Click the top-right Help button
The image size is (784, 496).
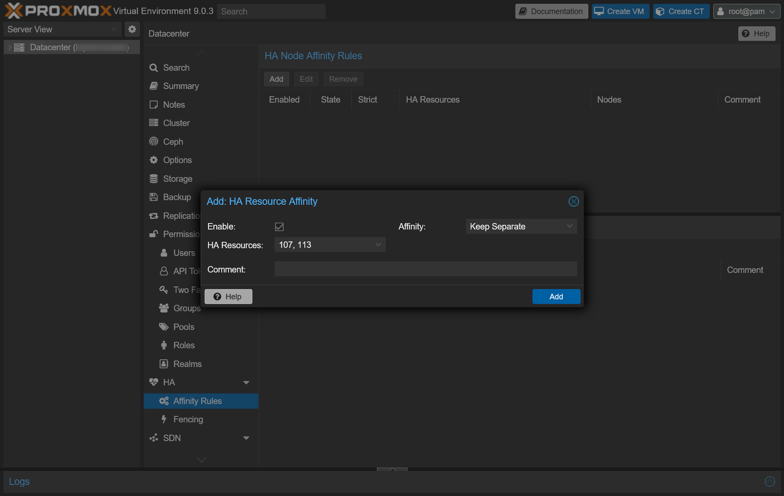click(757, 34)
